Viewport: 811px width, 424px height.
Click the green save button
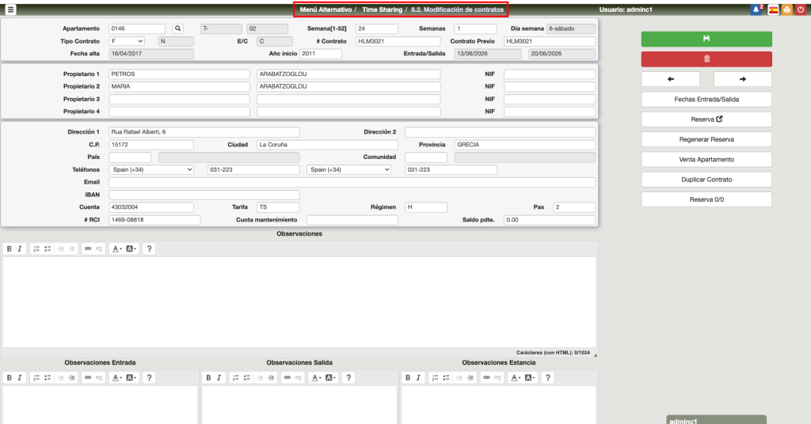point(706,39)
